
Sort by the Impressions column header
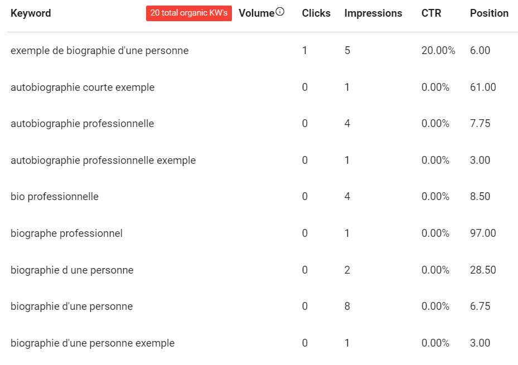[x=373, y=13]
